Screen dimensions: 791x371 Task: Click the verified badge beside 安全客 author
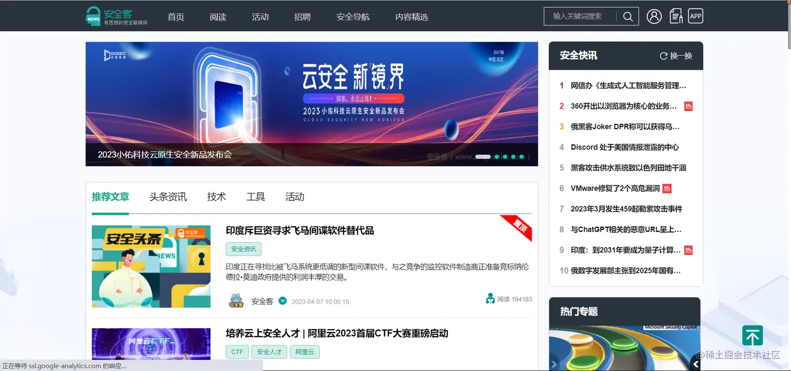[282, 300]
